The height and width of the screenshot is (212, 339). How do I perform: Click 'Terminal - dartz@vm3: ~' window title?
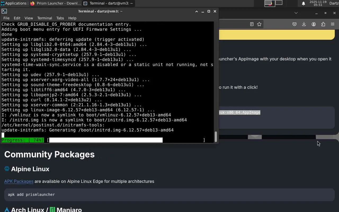click(x=100, y=11)
